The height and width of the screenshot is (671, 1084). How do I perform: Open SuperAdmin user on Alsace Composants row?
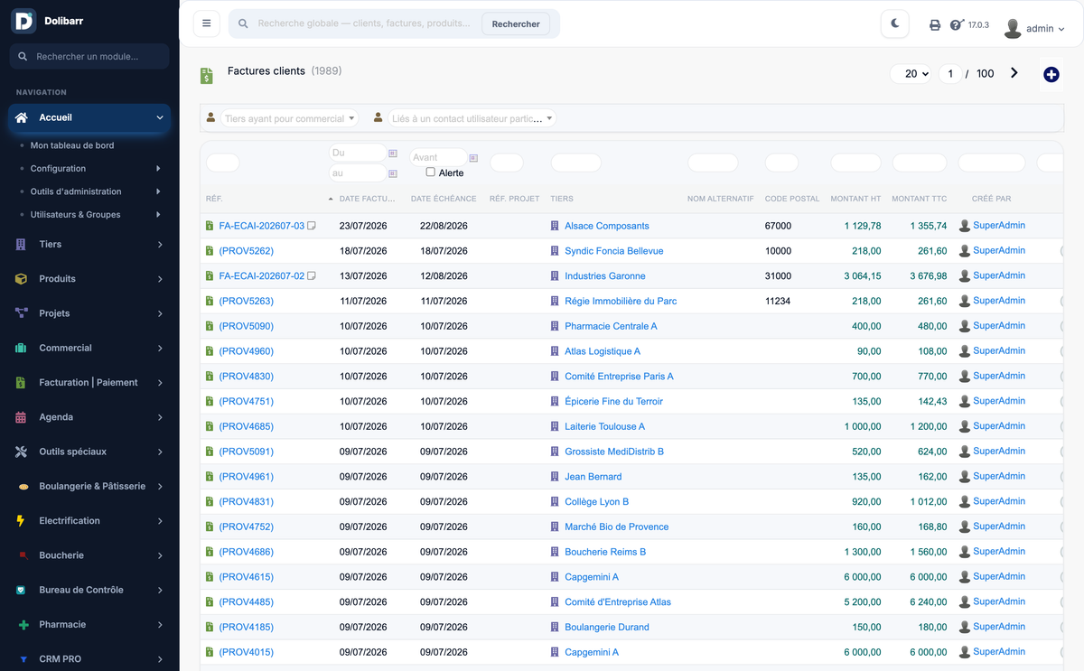click(x=999, y=225)
